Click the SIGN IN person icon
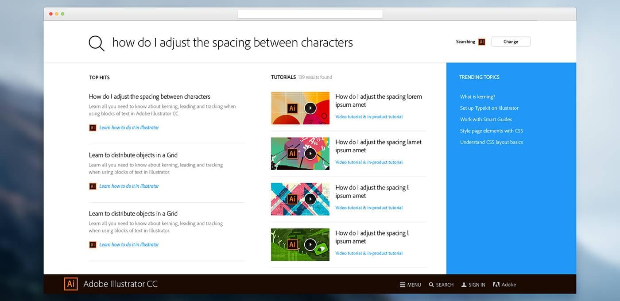Screen dimensions: 620x301 (x=463, y=285)
